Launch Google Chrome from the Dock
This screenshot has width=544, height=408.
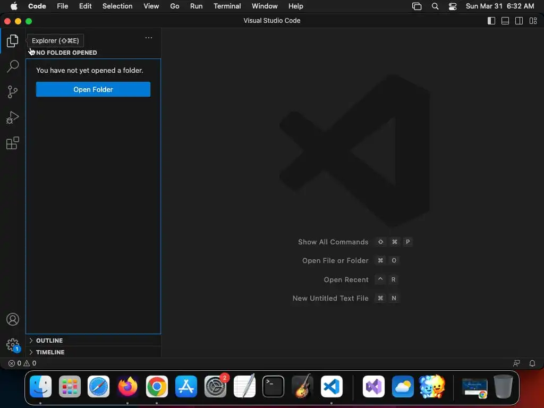tap(157, 387)
